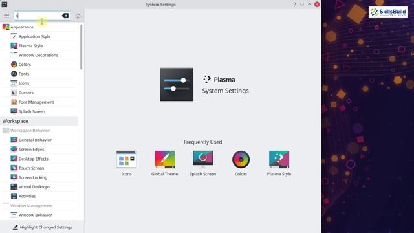The height and width of the screenshot is (233, 414).
Task: Click the sidebar vertical scrollbar
Action: point(81,47)
